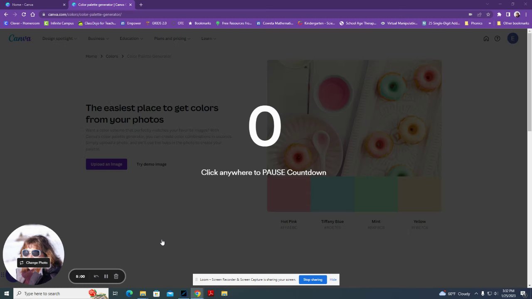Expand Design spotlight menu
Viewport: 532px width, 299px height.
[x=59, y=39]
